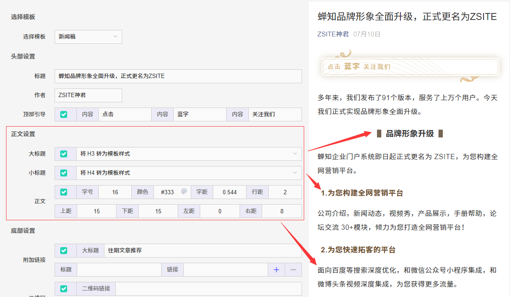Expand the 将 H3 转为模板样式 dropdown
Screen dimensions: 510x297
pyautogui.click(x=189, y=154)
